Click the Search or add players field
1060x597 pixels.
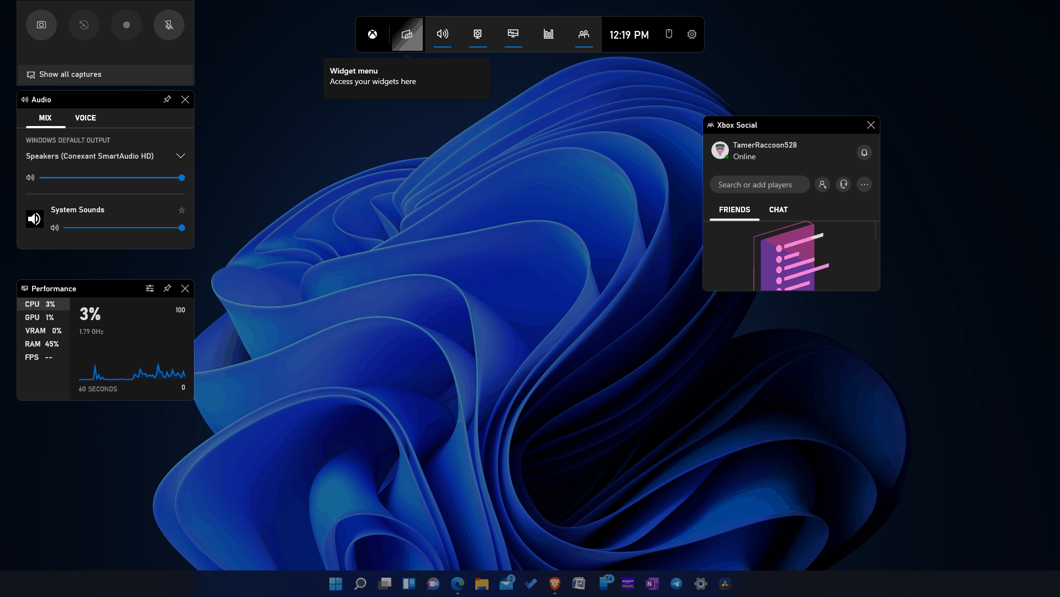759,185
